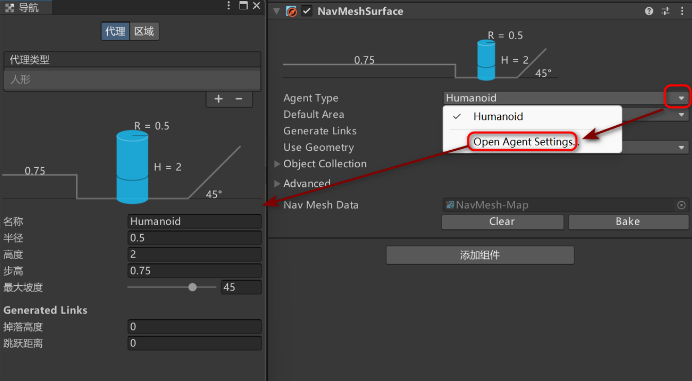Select Humanoid in the agent popup
692x381 pixels.
[x=532, y=117]
